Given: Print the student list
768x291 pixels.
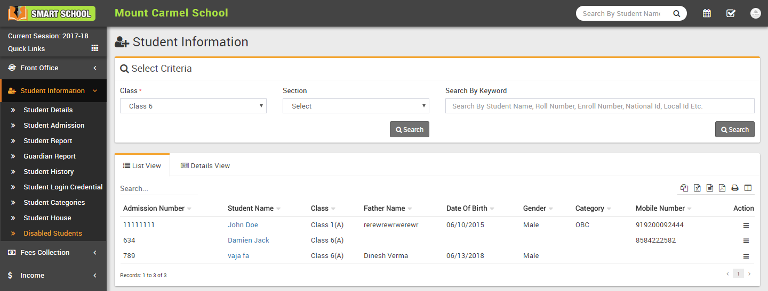Looking at the screenshot, I should [x=735, y=188].
